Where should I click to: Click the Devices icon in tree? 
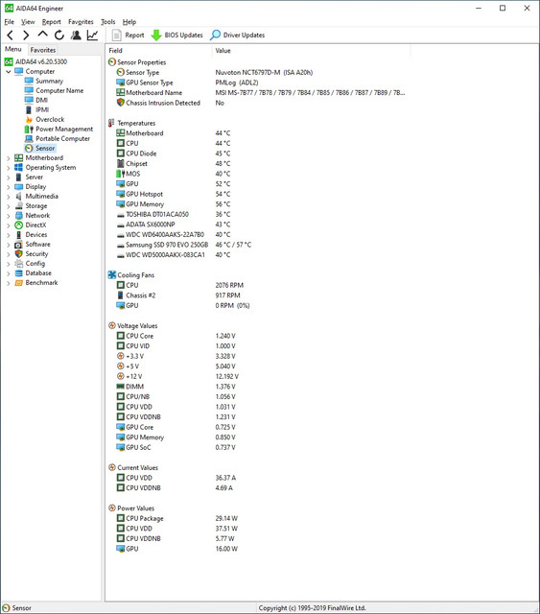tap(18, 235)
